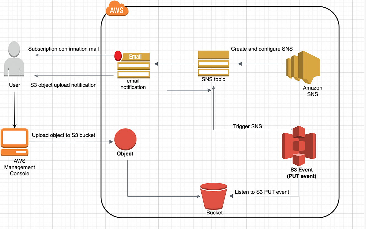This screenshot has height=229, width=366.
Task: Select the Email notification shape
Action: (133, 65)
